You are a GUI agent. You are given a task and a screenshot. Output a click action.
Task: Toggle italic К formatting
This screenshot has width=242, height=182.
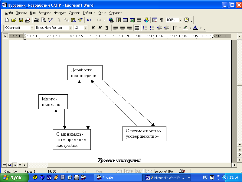tap(100, 28)
